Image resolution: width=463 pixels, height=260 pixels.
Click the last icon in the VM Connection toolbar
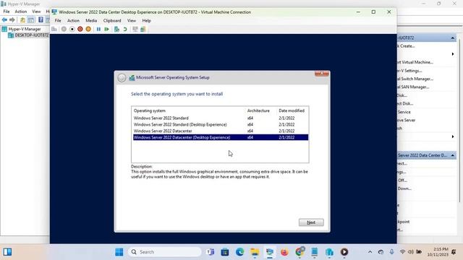(x=143, y=29)
